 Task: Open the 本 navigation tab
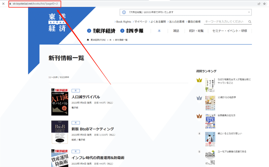tap(159, 31)
